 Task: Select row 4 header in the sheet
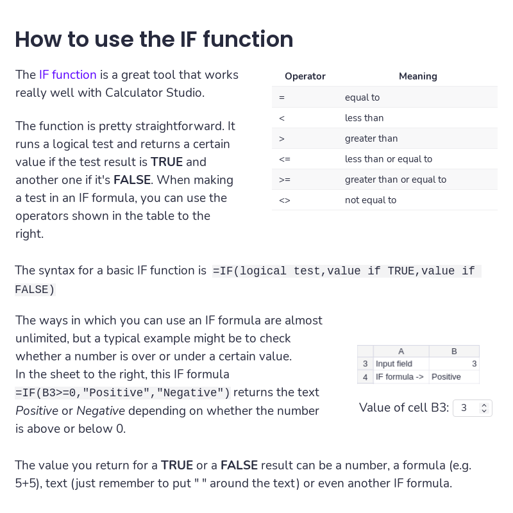(365, 377)
